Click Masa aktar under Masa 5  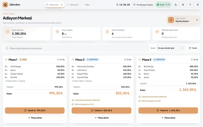pos(168,118)
